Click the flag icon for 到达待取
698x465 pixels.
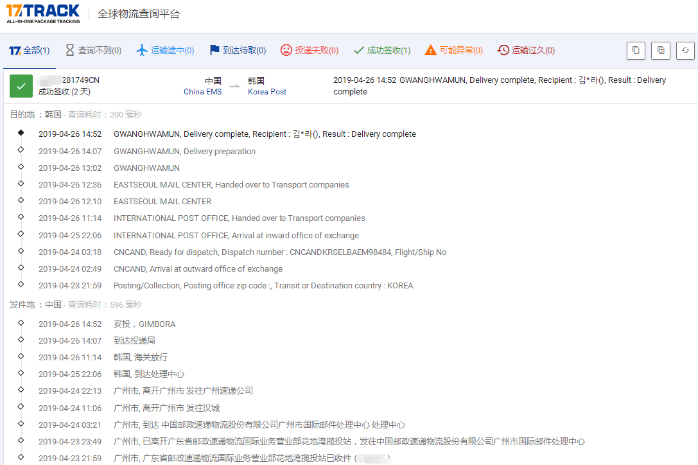(x=214, y=49)
